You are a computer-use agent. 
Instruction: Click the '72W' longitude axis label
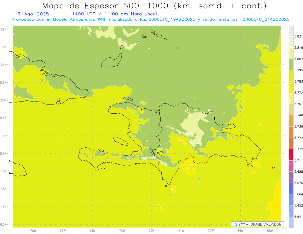coord(152,230)
